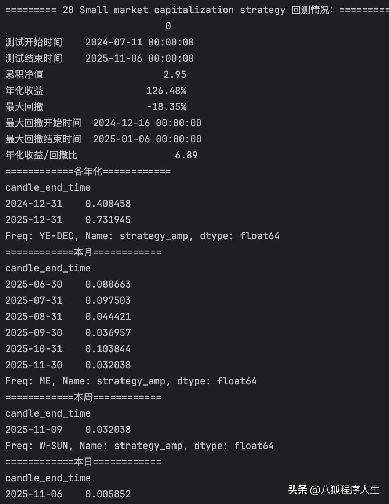
Task: Click the max drawdown value -18.35%
Action: click(x=166, y=107)
